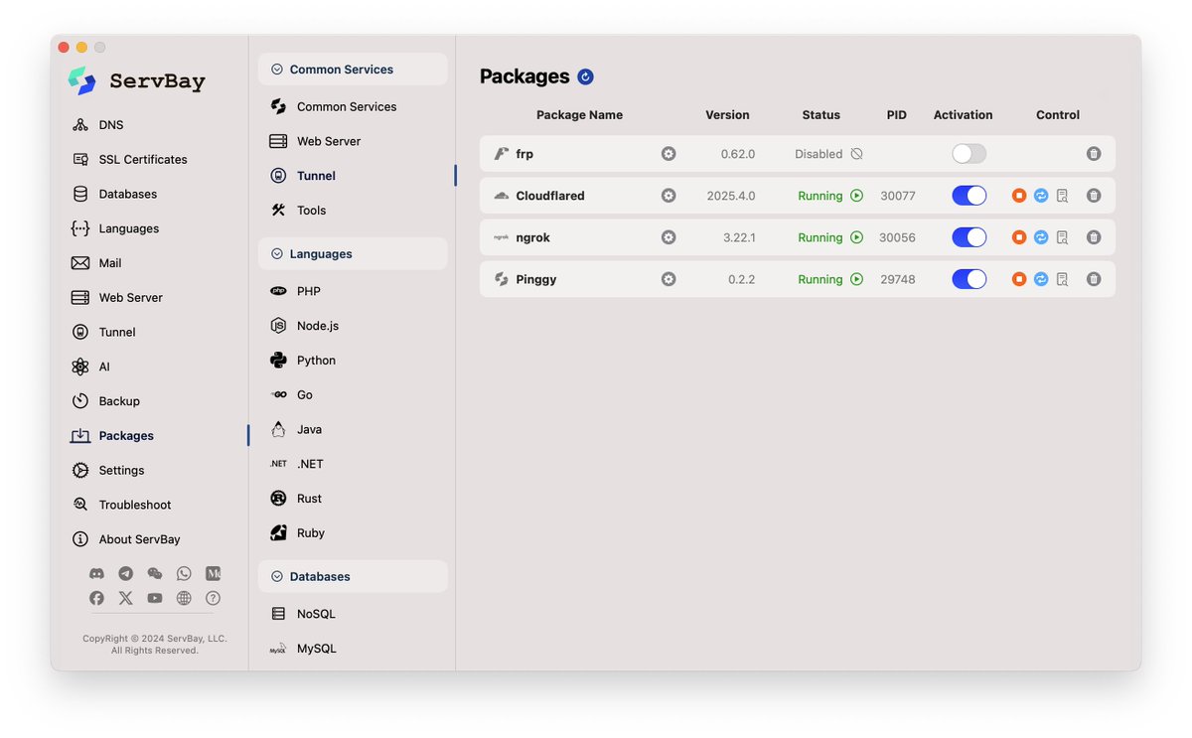Delete the Cloudflared package
This screenshot has height=738, width=1192.
[x=1094, y=196]
